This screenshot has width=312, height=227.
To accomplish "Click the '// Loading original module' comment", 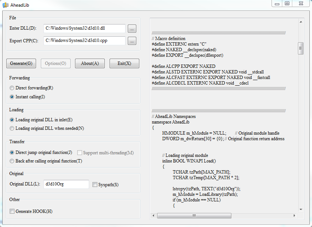I will click(x=185, y=155).
